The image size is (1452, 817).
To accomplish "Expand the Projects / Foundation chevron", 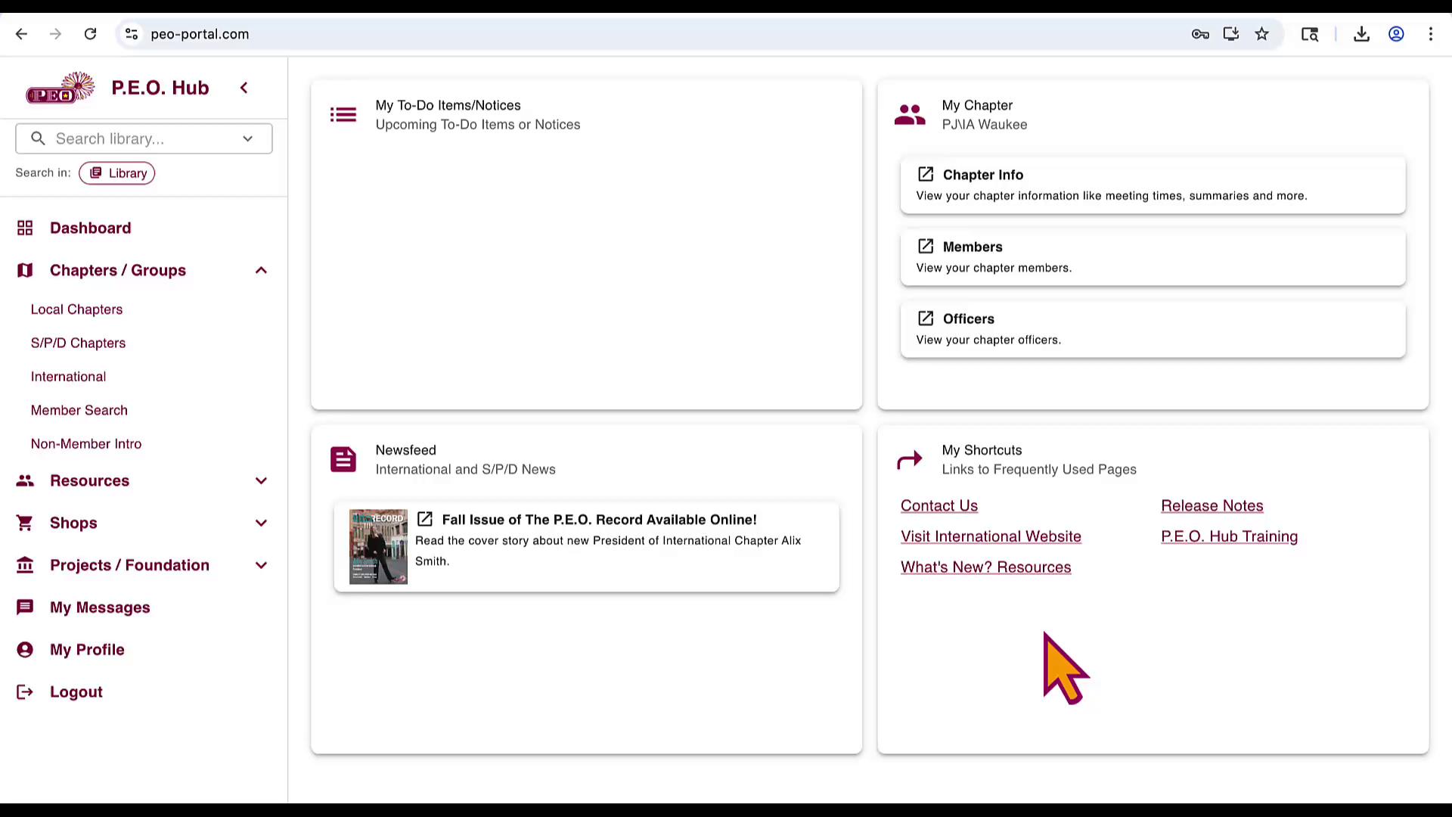I will (261, 565).
